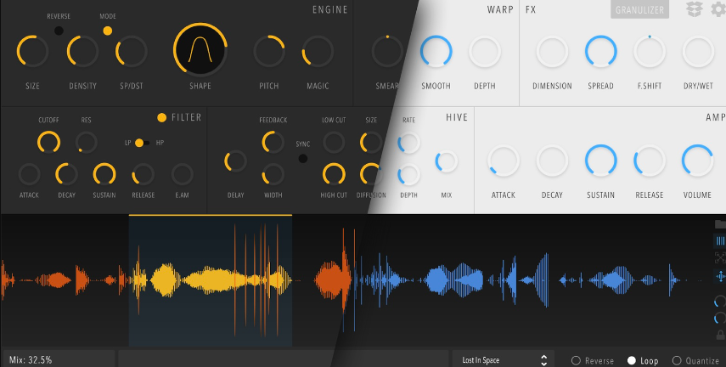Screen dimensions: 726x367
Task: Click the VOLUME knob
Action: (x=697, y=161)
